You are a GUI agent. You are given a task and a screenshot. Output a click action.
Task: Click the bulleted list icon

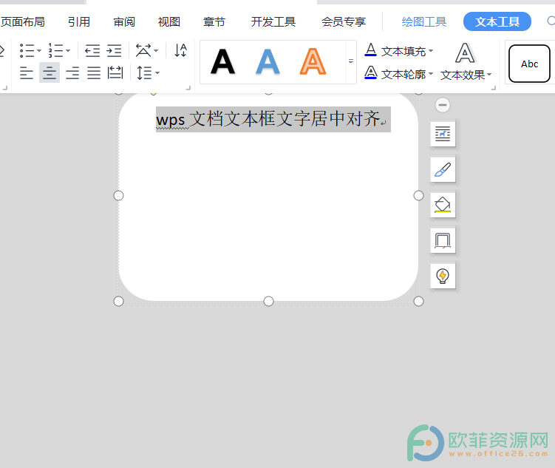click(27, 50)
